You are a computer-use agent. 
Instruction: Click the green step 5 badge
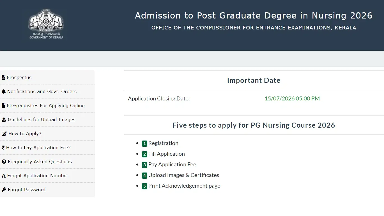[144, 186]
